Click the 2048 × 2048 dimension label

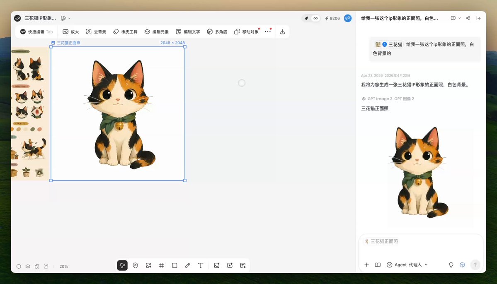(x=172, y=43)
